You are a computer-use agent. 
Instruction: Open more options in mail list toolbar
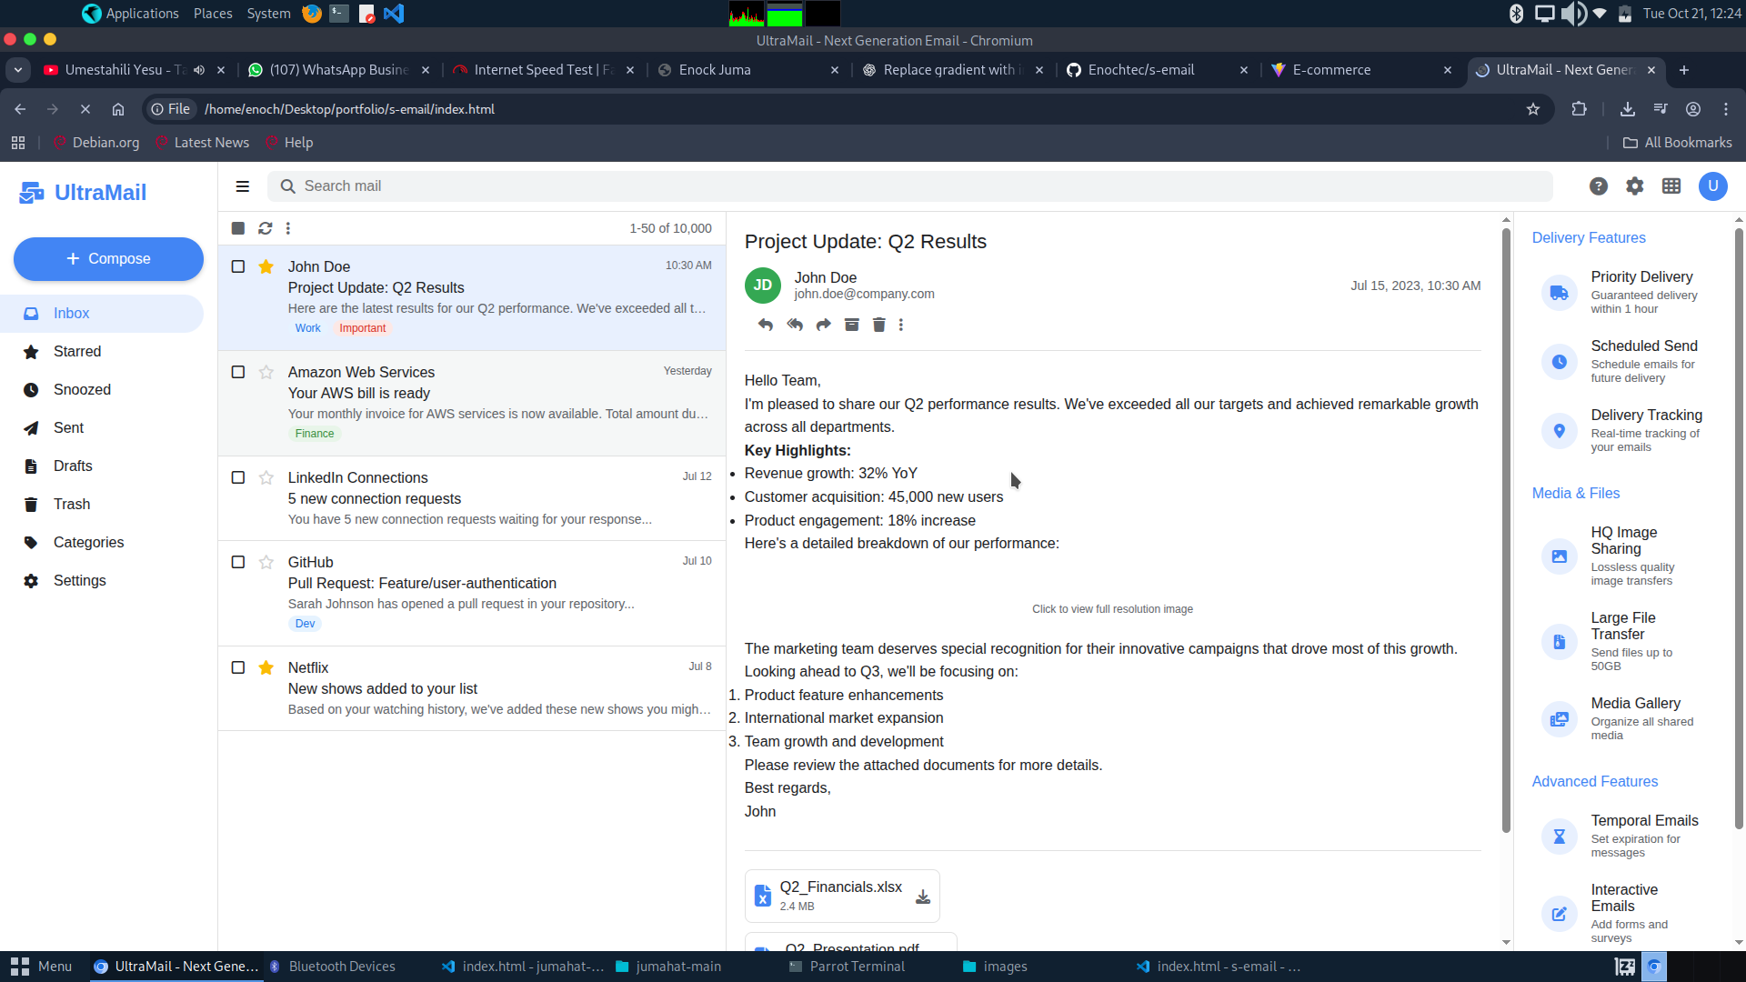(288, 228)
